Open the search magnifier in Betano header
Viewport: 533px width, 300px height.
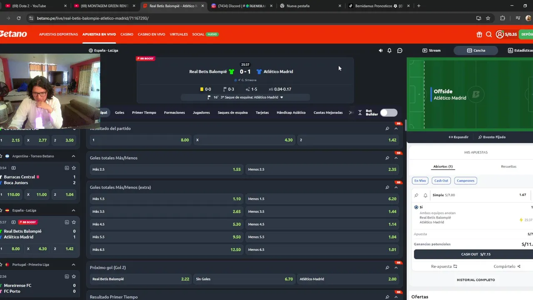click(489, 35)
